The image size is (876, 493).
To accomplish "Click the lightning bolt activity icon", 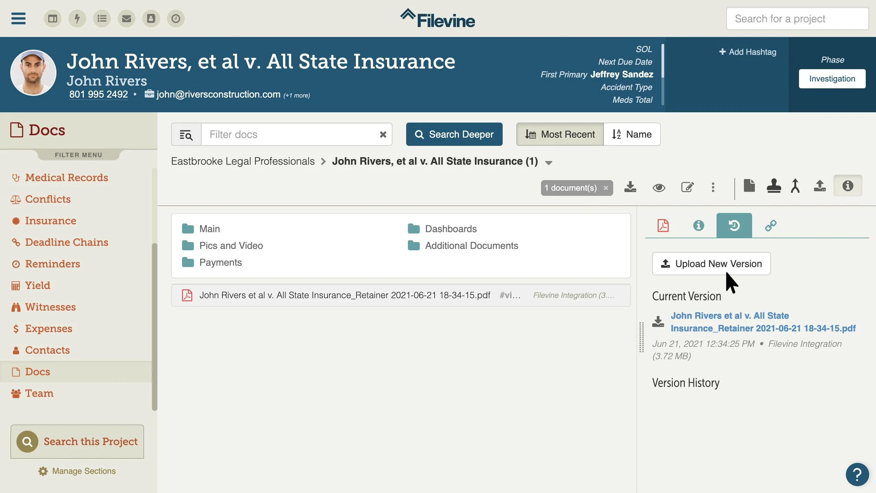I will [x=77, y=18].
